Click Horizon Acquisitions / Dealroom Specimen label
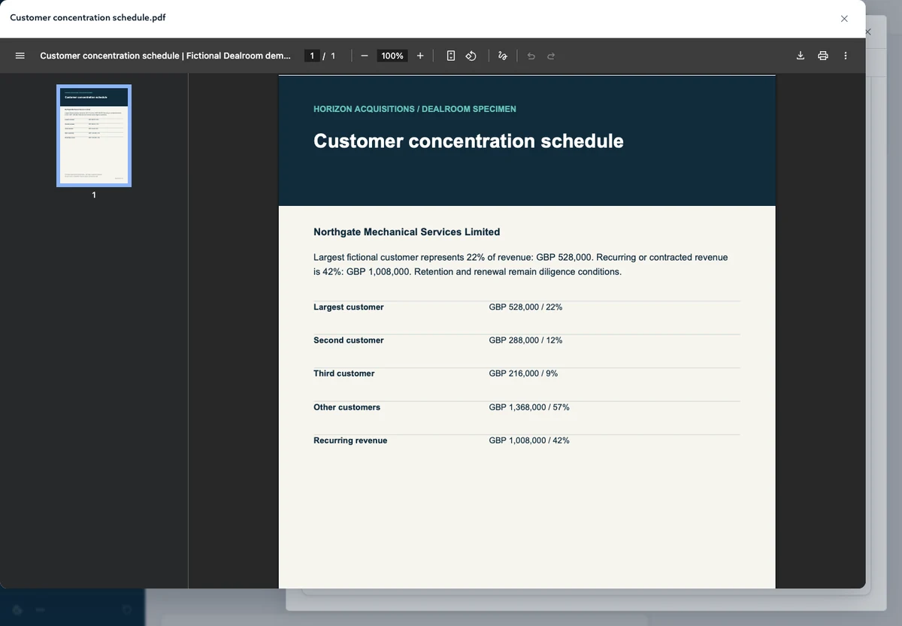The width and height of the screenshot is (902, 626). coord(415,109)
